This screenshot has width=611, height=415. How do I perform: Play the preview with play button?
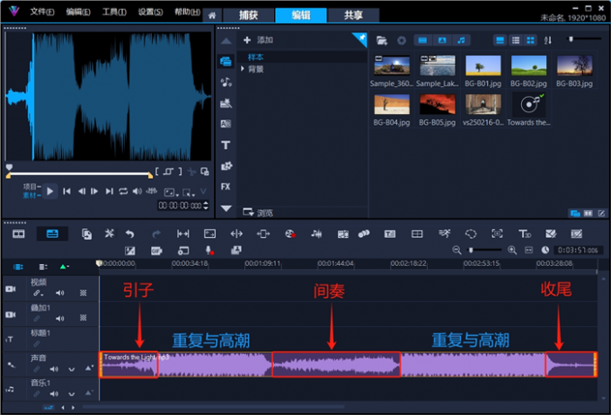50,191
